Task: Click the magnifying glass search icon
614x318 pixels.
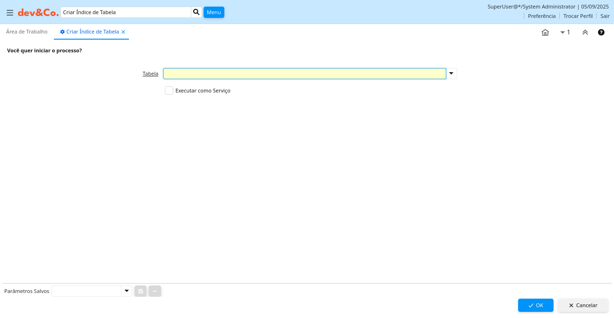Action: click(x=196, y=12)
